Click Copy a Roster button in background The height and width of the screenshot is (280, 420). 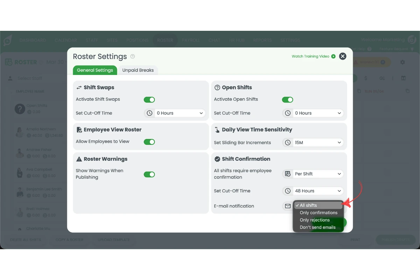69,240
